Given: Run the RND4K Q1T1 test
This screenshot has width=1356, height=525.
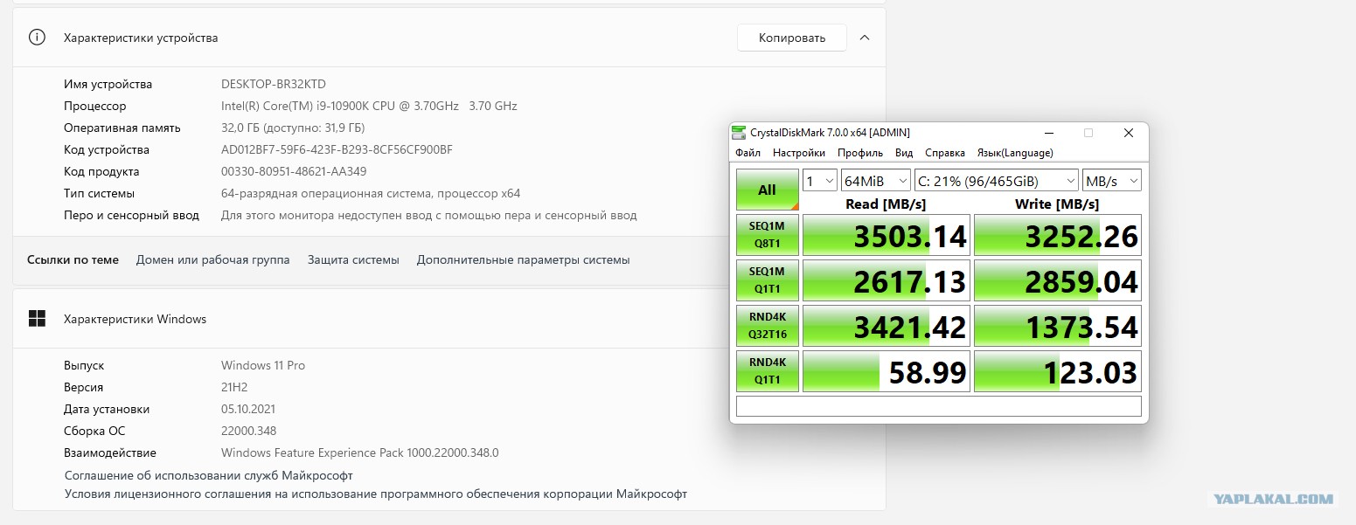Looking at the screenshot, I should 767,371.
